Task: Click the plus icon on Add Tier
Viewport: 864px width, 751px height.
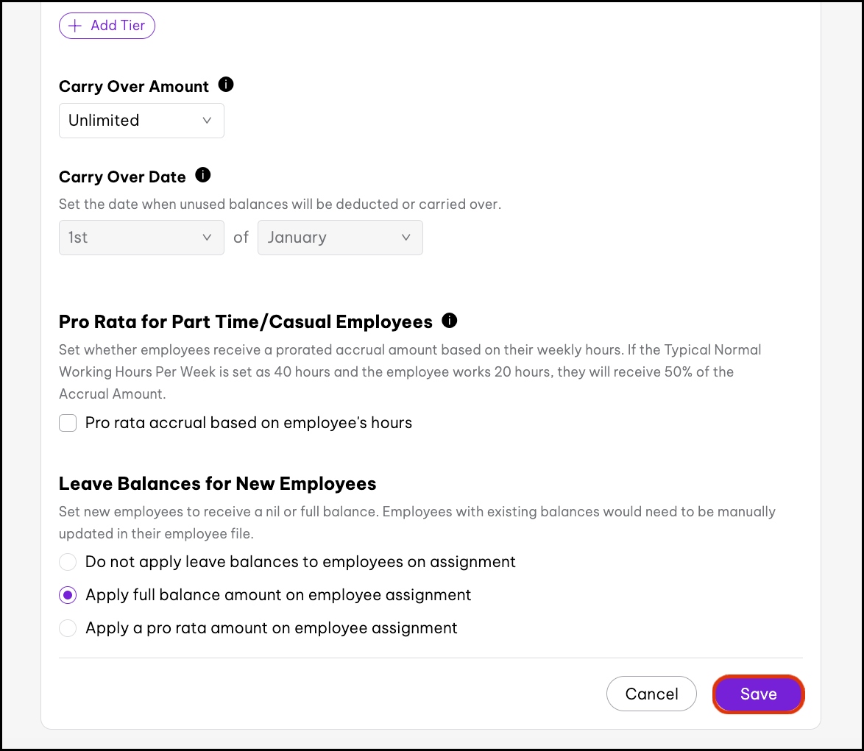Action: pyautogui.click(x=75, y=26)
